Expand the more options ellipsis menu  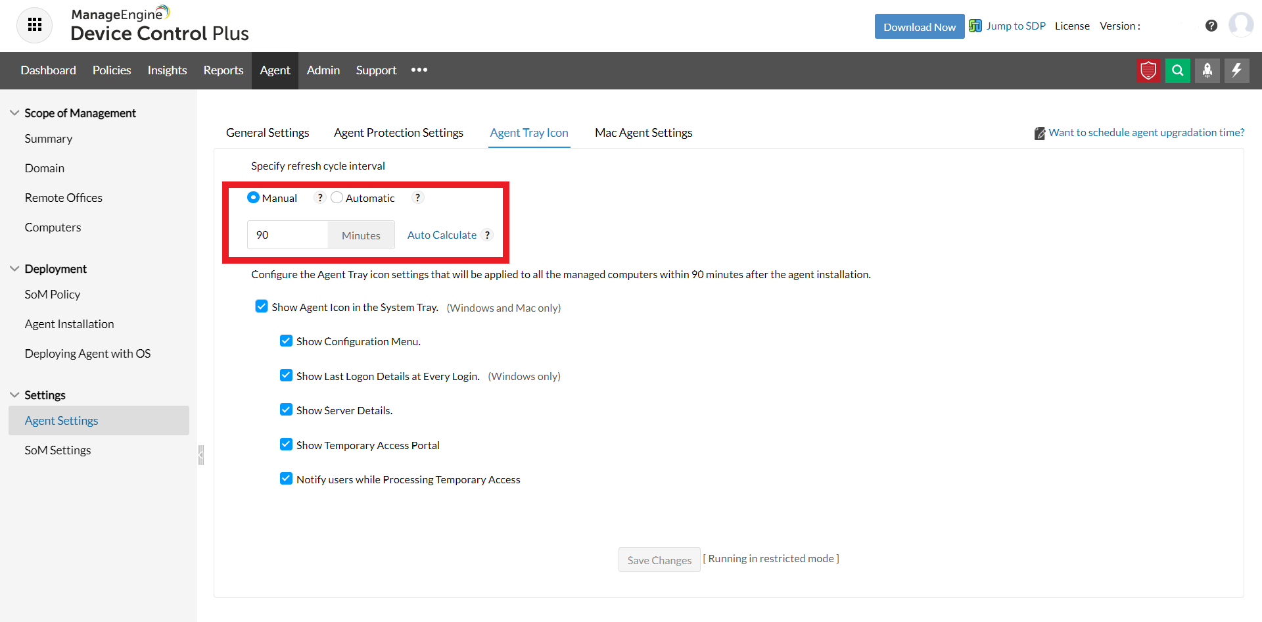[419, 70]
